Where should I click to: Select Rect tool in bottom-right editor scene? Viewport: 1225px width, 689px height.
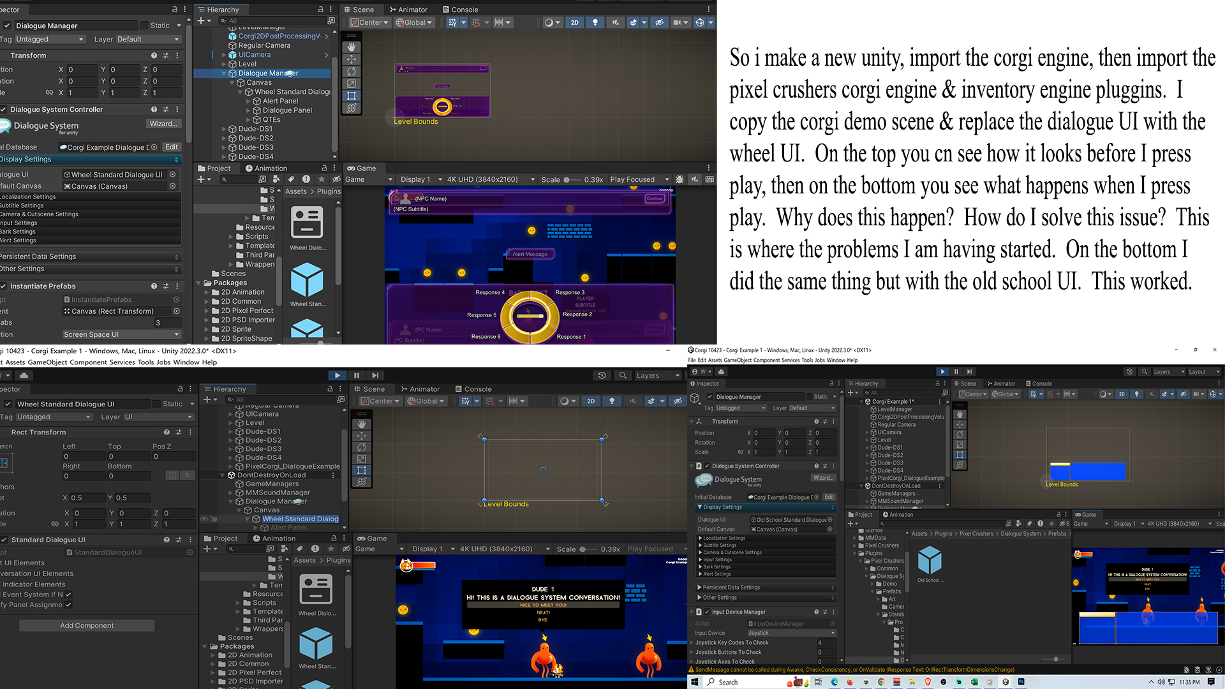point(960,455)
